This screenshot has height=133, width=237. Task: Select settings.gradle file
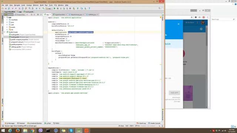pyautogui.click(x=21, y=47)
